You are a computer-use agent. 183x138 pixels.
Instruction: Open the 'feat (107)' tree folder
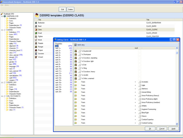coord(13,59)
